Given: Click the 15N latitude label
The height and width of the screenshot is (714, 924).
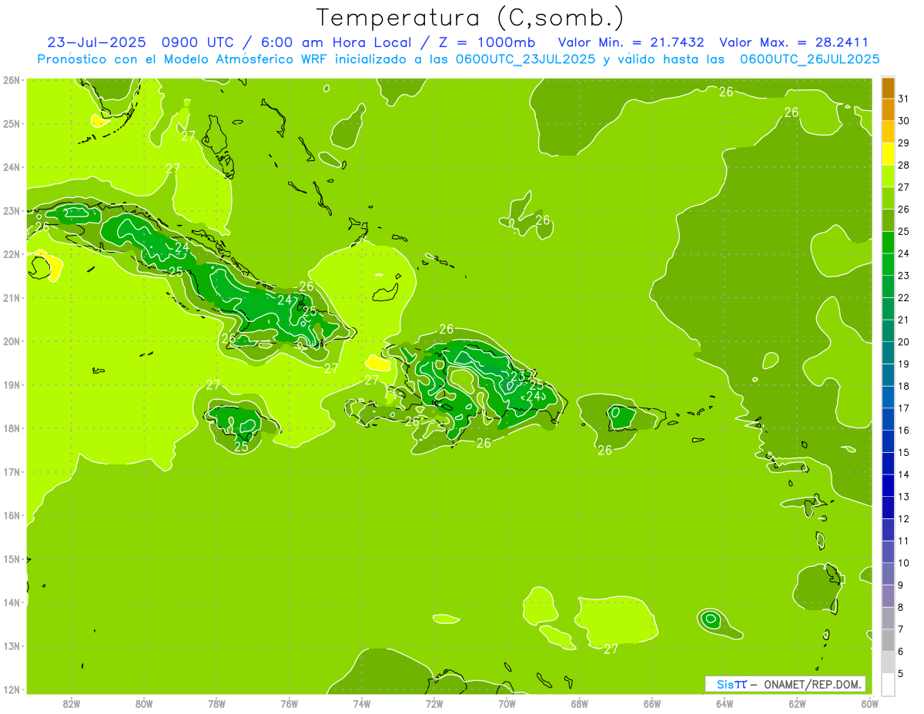Looking at the screenshot, I should pos(11,558).
